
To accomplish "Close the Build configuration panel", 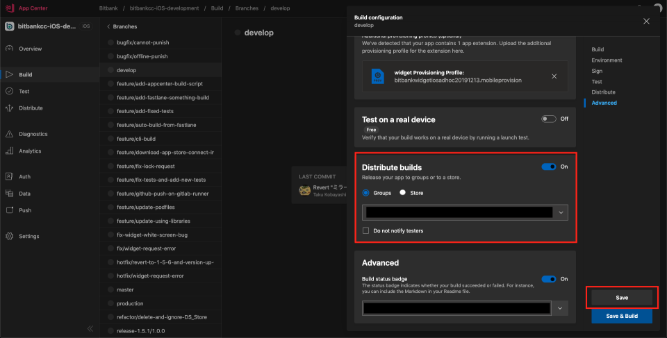I will point(646,22).
